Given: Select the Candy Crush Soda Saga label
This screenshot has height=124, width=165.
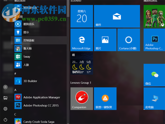Looking at the screenshot, I should (39, 122).
